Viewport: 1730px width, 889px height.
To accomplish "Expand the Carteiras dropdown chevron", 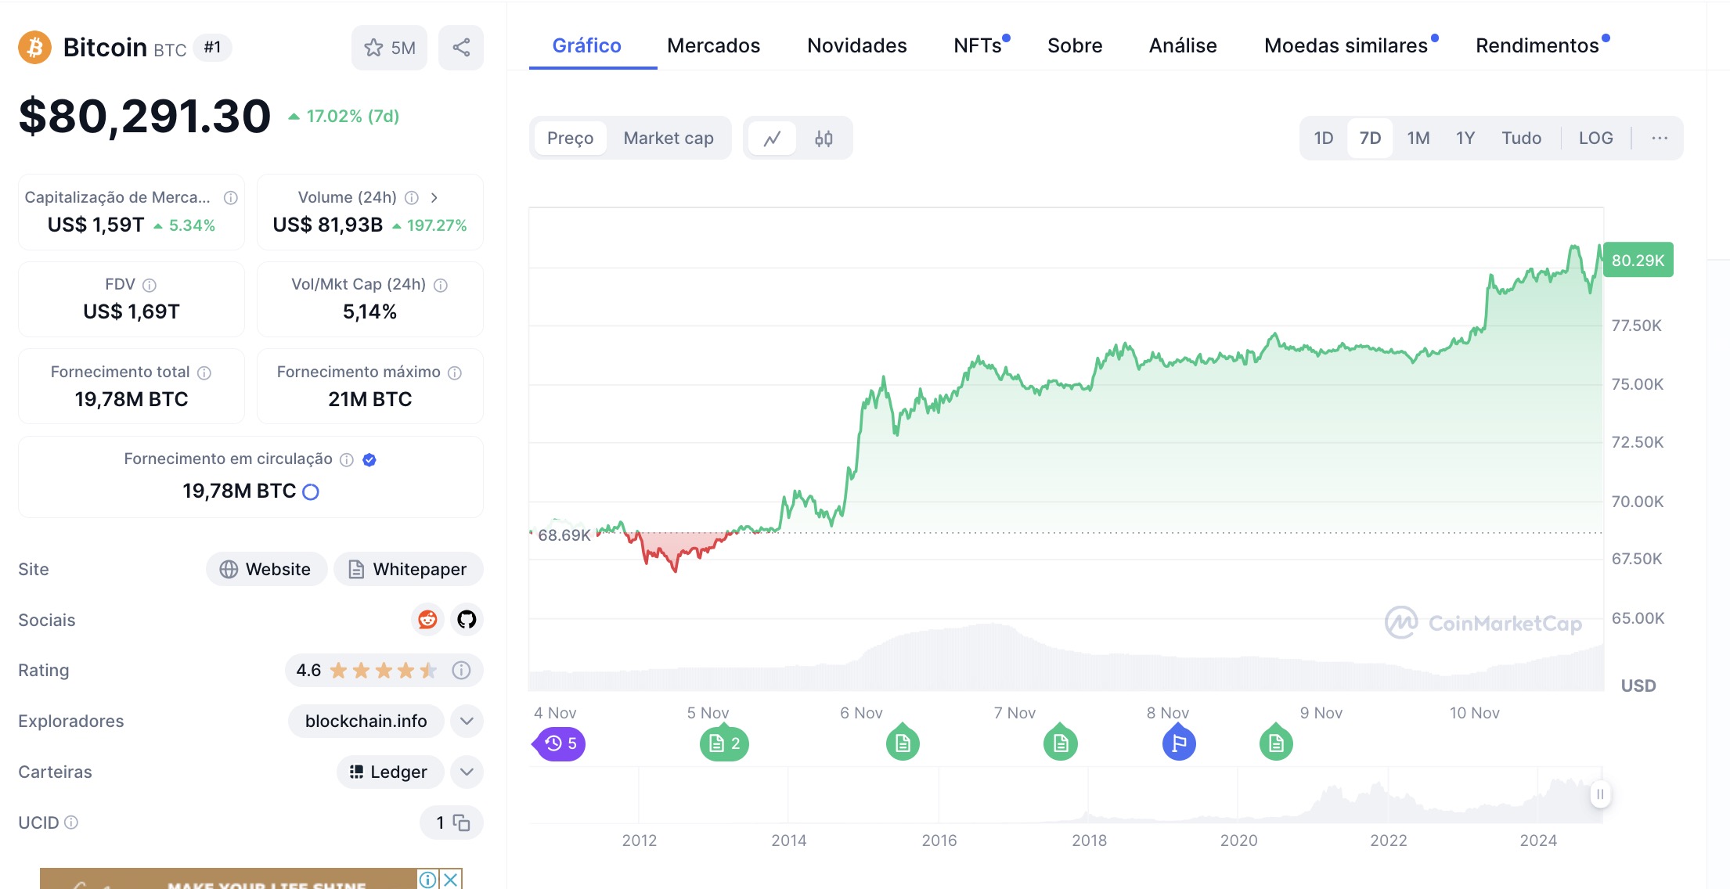I will [x=467, y=772].
